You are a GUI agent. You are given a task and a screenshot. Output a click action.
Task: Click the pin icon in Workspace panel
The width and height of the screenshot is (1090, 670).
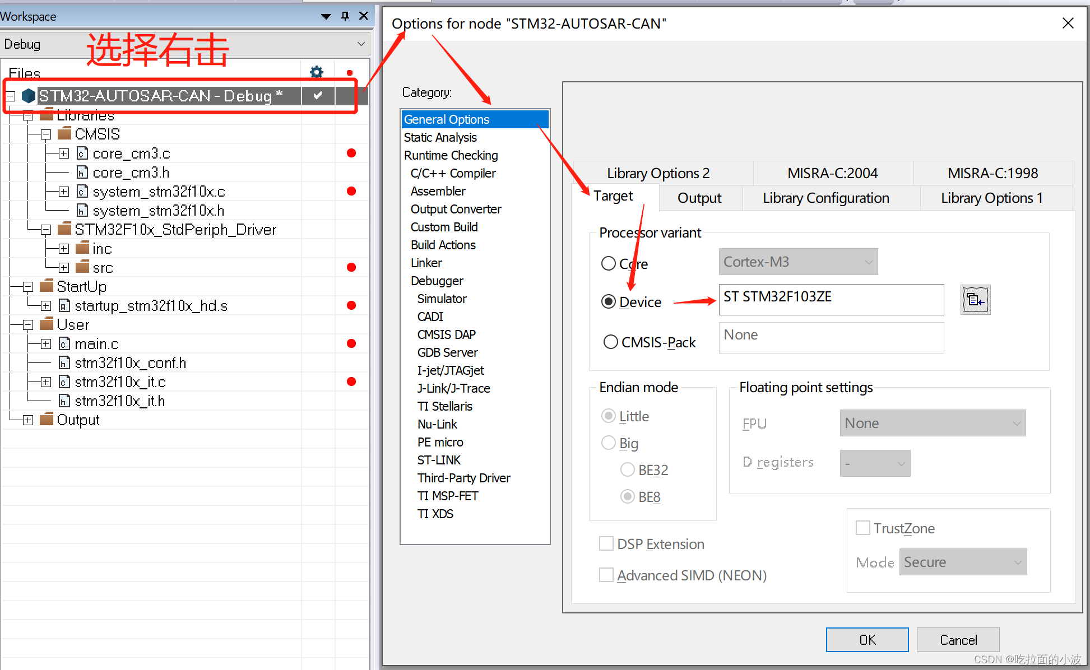point(345,16)
